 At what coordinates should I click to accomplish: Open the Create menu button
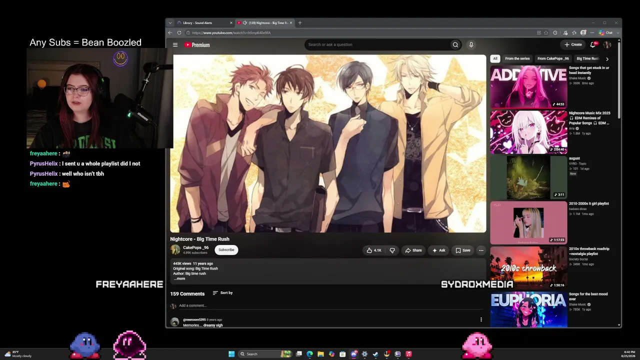coord(573,44)
